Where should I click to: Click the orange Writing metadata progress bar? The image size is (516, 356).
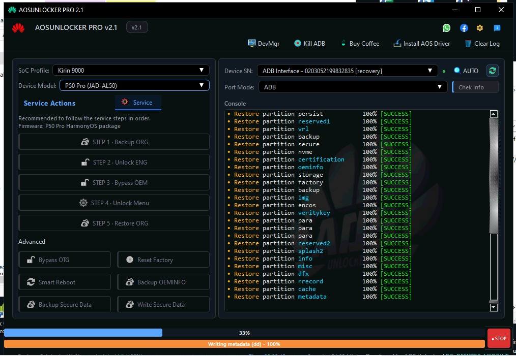244,344
